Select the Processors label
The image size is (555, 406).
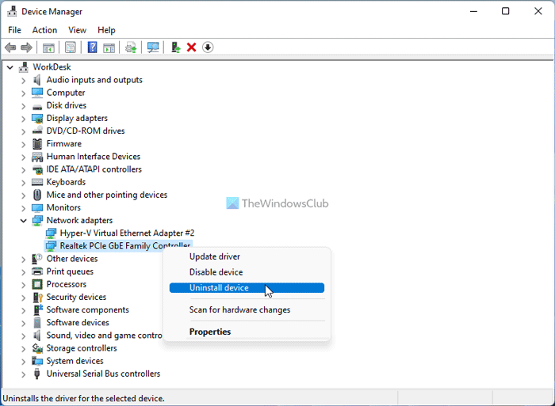pos(67,284)
